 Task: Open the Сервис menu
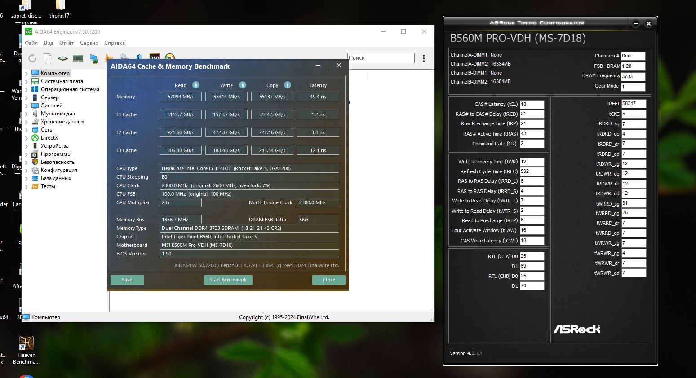(89, 43)
